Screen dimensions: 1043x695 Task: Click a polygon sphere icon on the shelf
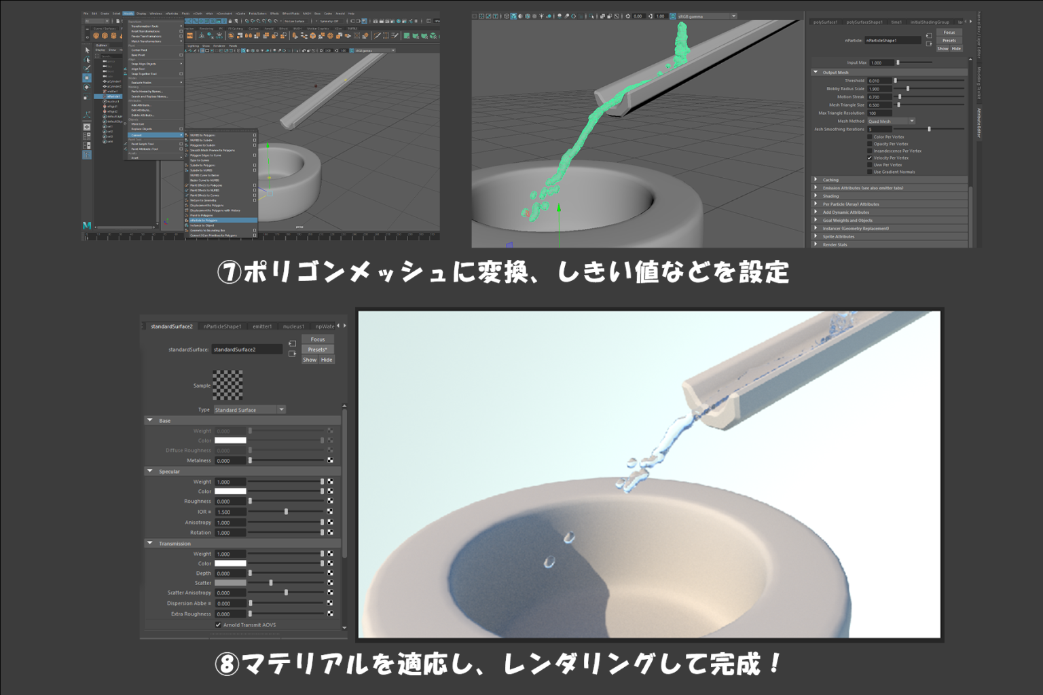(x=105, y=35)
